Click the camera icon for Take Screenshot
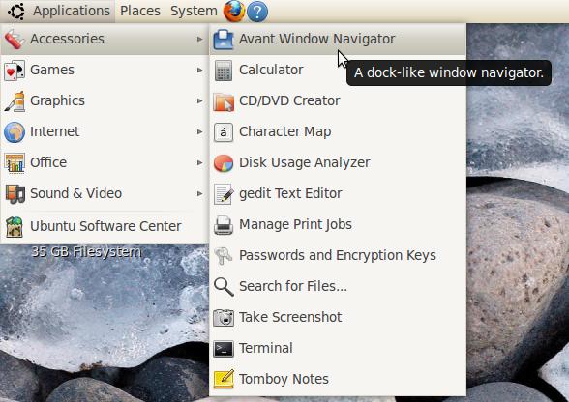 coord(224,318)
